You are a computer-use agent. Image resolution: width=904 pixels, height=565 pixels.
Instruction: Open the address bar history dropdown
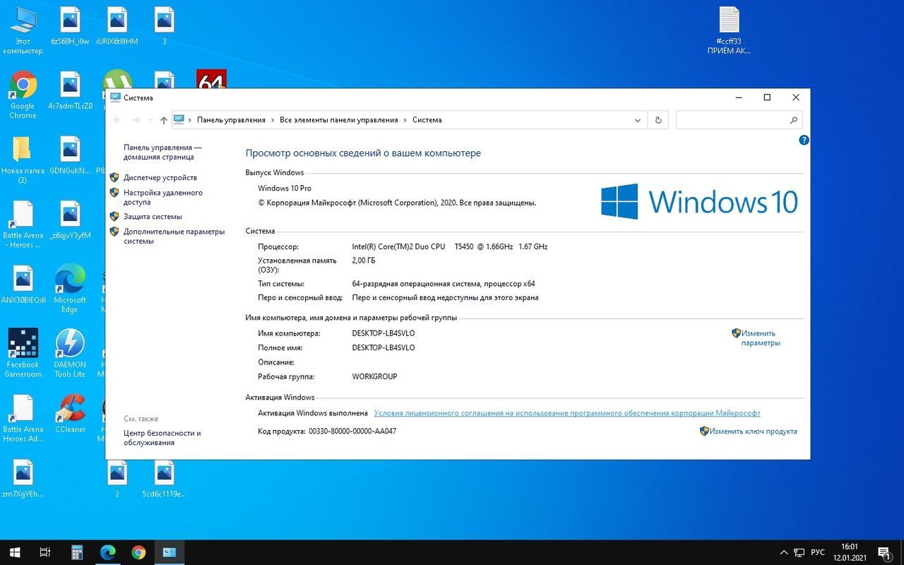[x=638, y=120]
